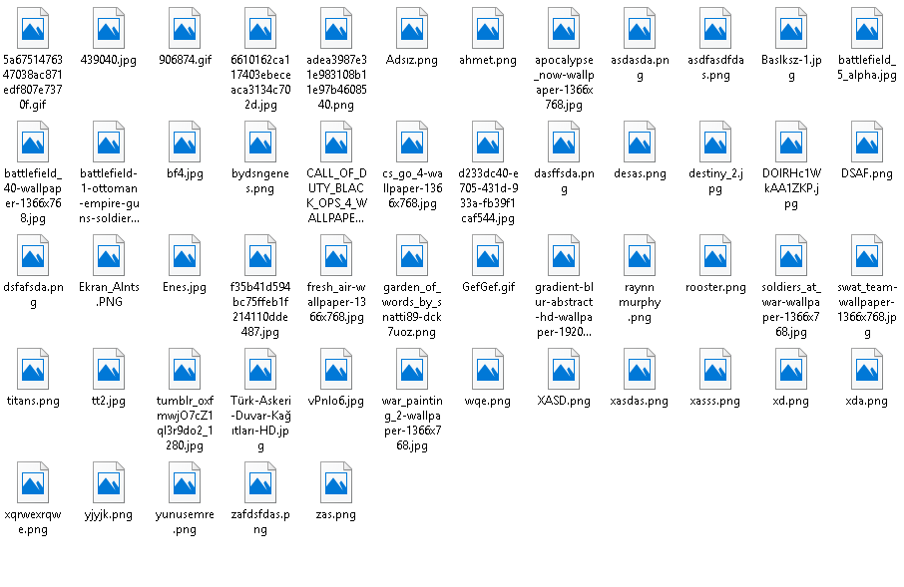904x587 pixels.
Task: Click battlefield-1-ottoman-empire file name
Action: (x=109, y=195)
